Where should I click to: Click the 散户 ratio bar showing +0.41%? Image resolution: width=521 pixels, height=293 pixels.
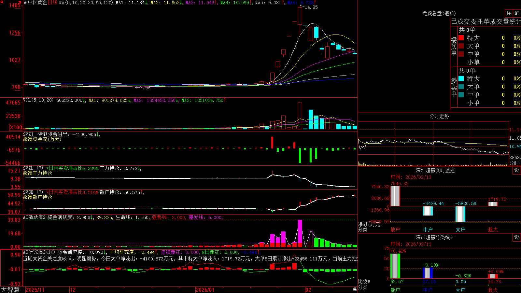click(x=395, y=266)
